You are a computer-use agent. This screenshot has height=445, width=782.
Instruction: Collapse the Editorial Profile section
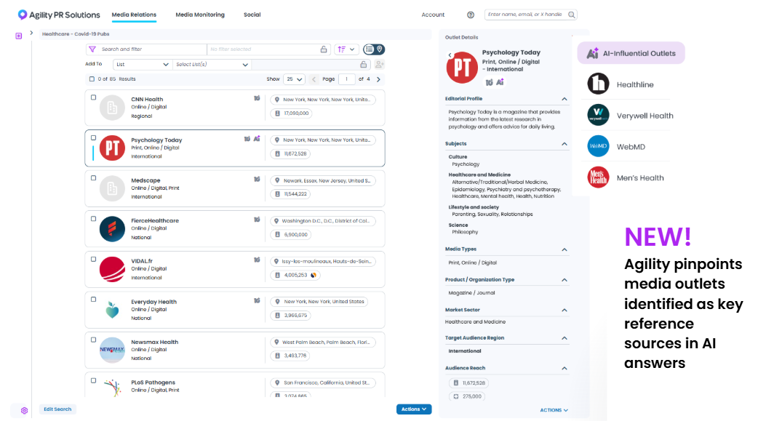coord(564,99)
